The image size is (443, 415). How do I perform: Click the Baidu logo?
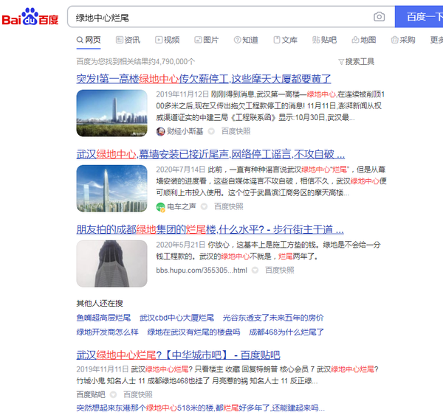coord(30,17)
